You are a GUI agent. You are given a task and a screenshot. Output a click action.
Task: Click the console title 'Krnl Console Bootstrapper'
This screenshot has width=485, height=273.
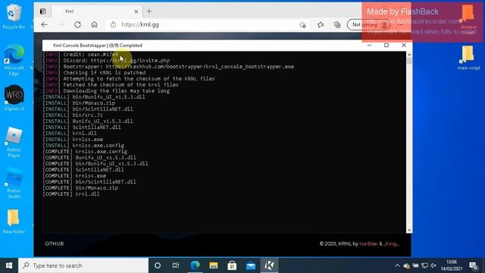click(x=80, y=45)
